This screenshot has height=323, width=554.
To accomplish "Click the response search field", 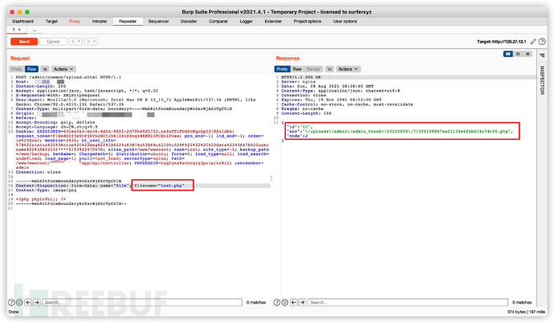I will [408, 302].
